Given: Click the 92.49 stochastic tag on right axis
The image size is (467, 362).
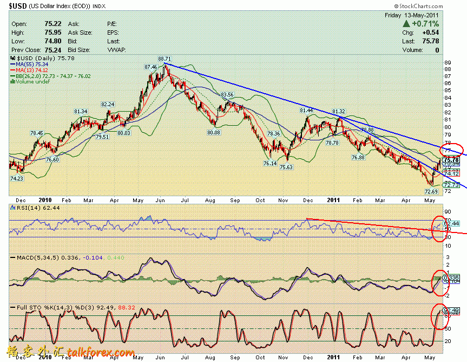Looking at the screenshot, I should click(451, 310).
